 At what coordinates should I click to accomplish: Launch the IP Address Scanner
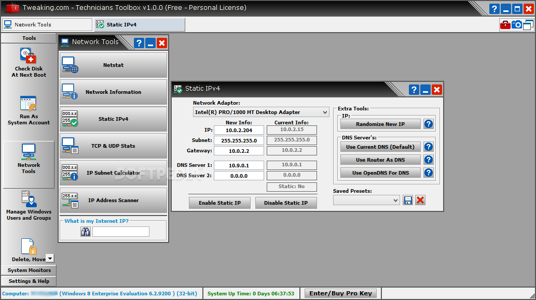coord(114,201)
